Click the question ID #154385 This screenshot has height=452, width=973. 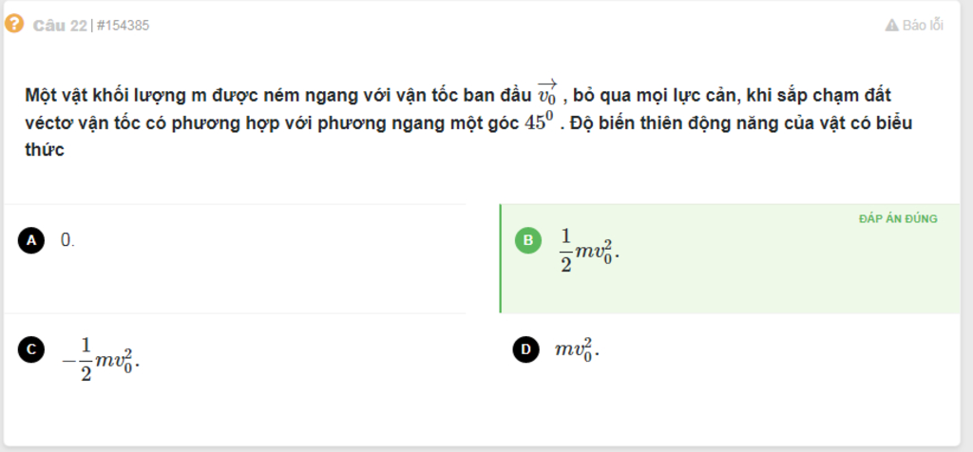124,26
